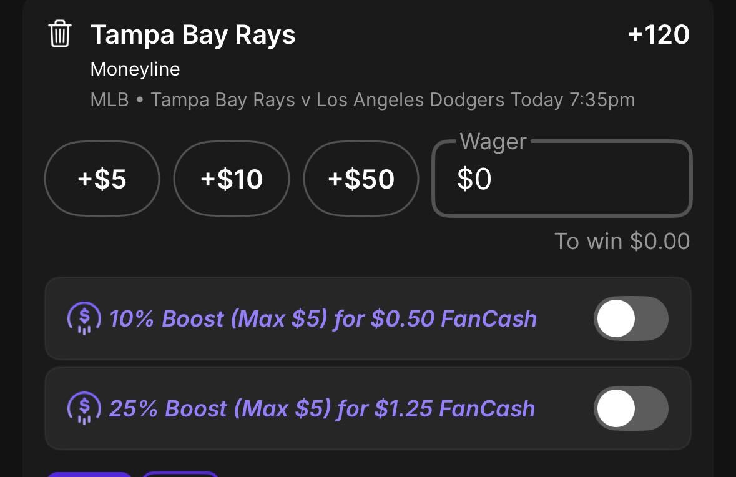Click the To win $0.00 payout text
This screenshot has width=736, height=477.
(x=622, y=242)
